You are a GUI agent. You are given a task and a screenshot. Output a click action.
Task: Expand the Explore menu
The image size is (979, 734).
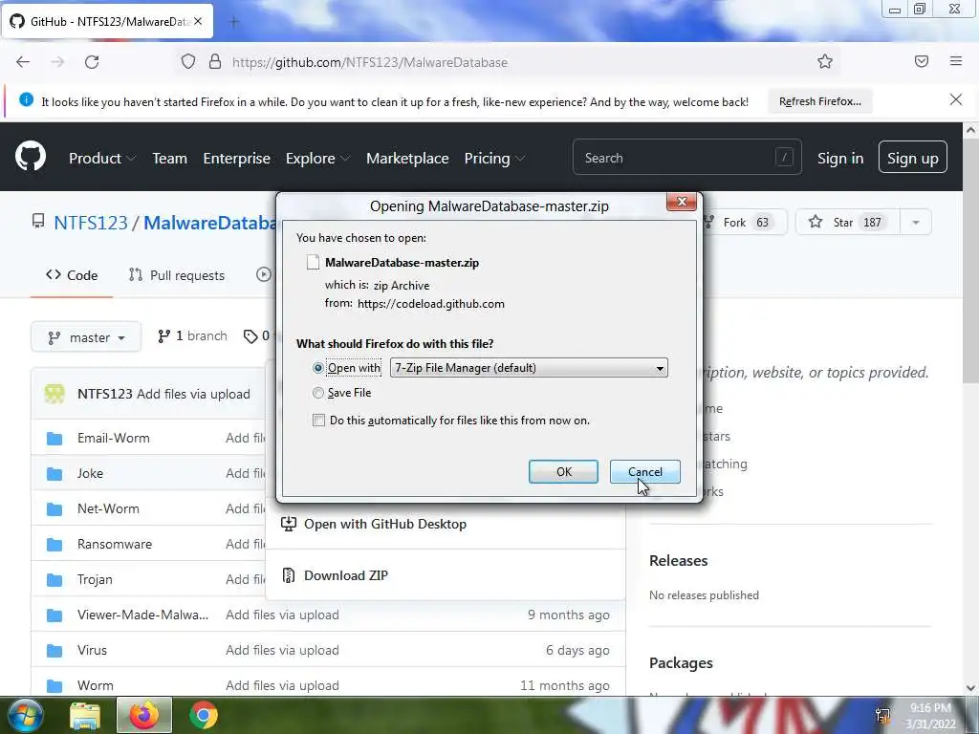[x=317, y=158]
